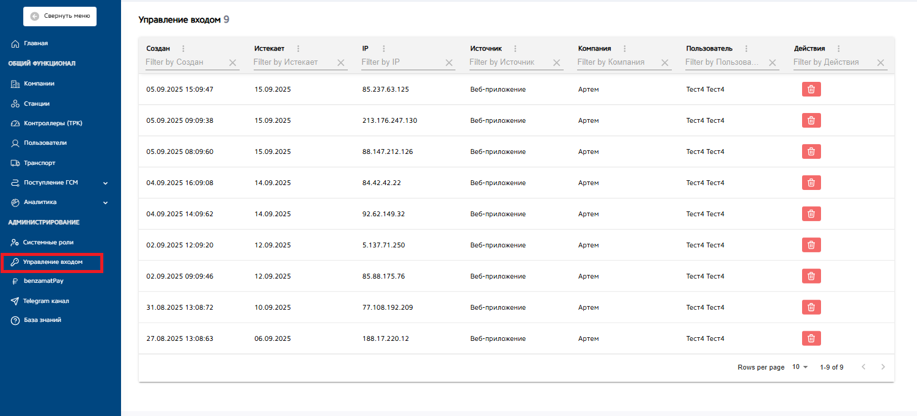Open База знаний help page
This screenshot has width=917, height=416.
(42, 320)
